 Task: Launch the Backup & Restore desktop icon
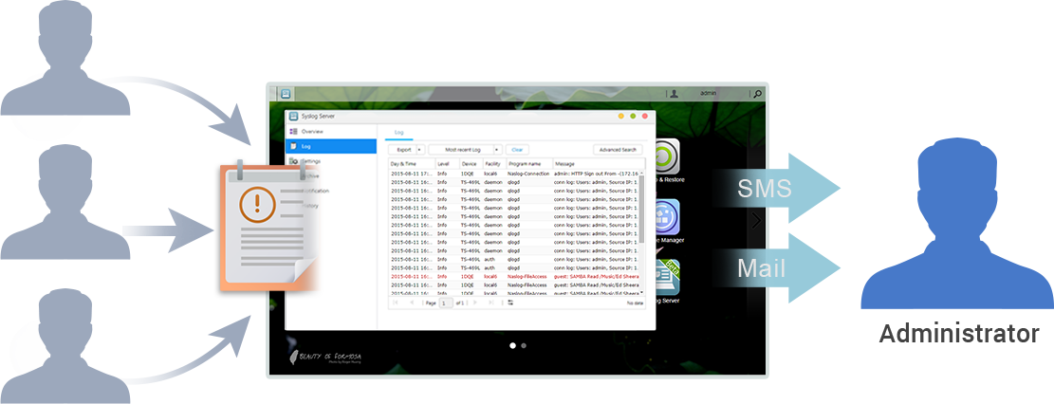pyautogui.click(x=667, y=159)
